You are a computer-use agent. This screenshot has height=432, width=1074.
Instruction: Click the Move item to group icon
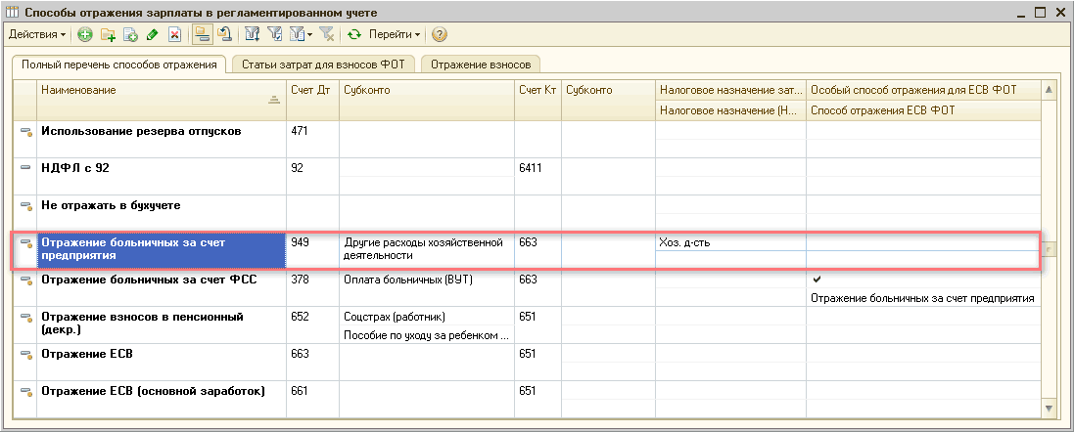224,34
